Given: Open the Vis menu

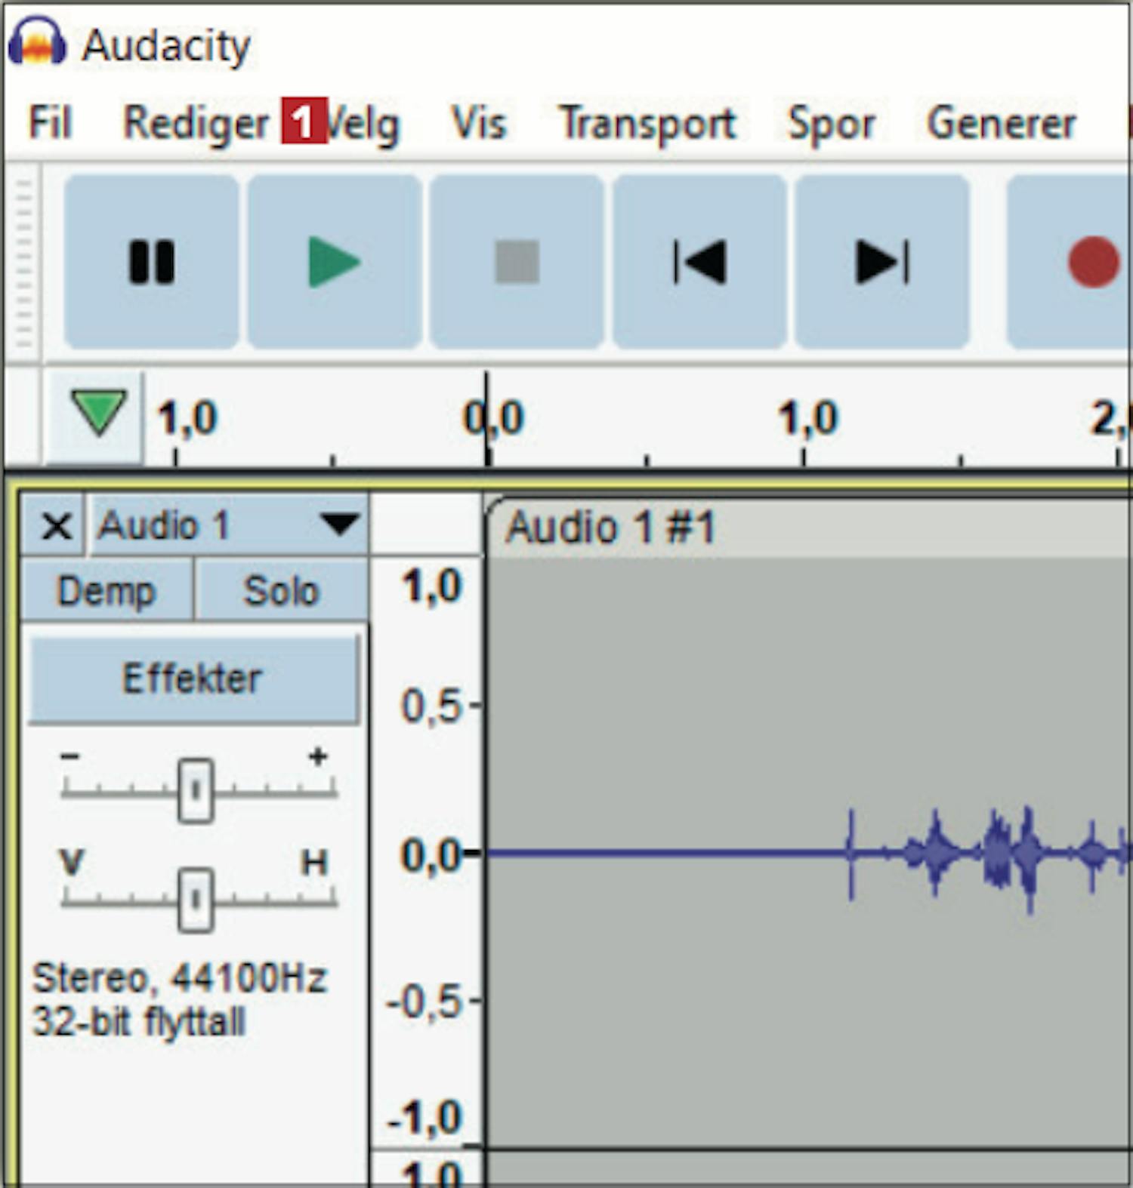Looking at the screenshot, I should coord(478,123).
